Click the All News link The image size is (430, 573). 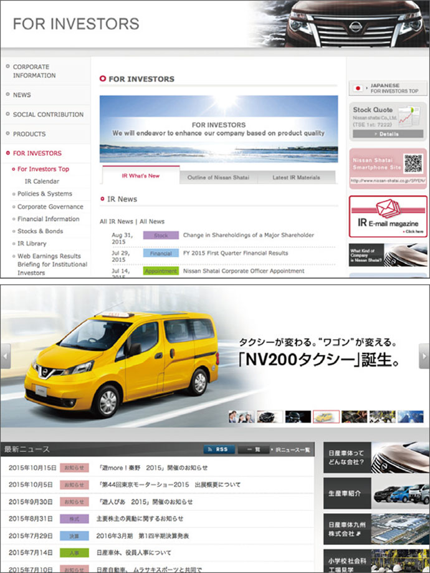[x=152, y=221]
